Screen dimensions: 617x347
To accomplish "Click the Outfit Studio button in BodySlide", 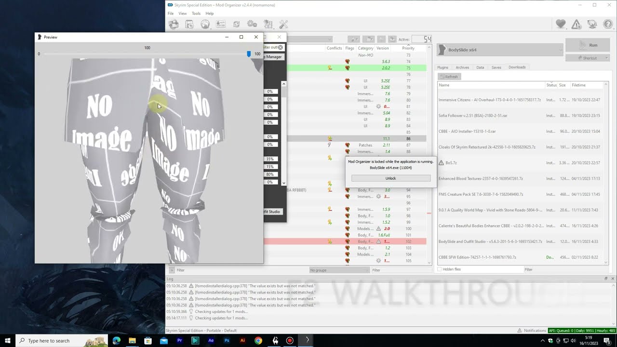I will point(272,212).
